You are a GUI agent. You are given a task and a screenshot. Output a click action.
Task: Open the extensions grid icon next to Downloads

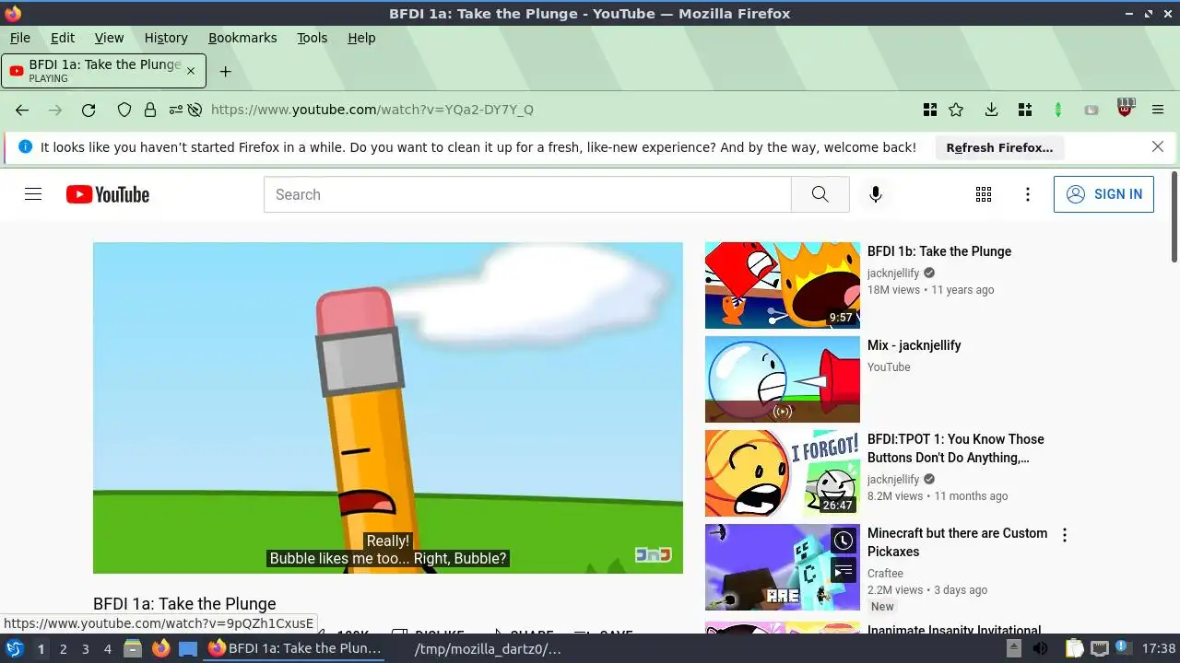click(x=1025, y=110)
